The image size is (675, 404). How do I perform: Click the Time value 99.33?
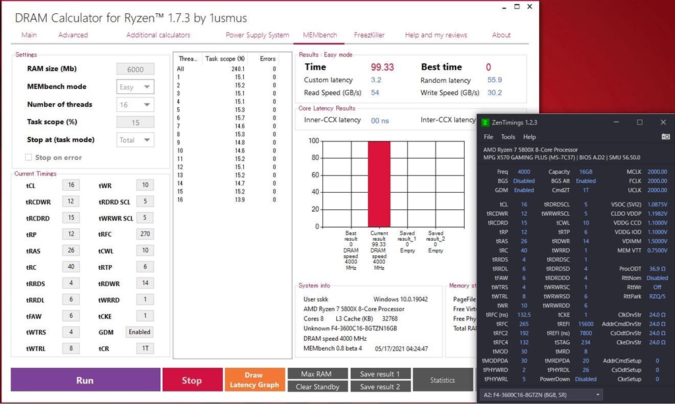(x=382, y=68)
